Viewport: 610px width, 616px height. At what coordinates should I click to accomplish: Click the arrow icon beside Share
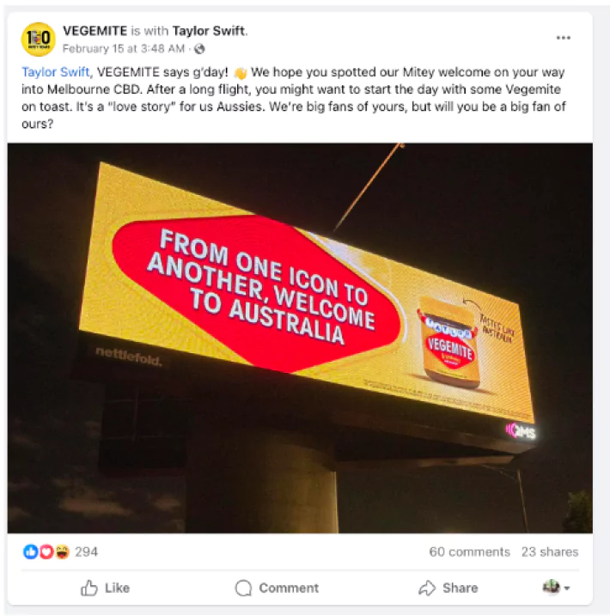[x=427, y=589]
